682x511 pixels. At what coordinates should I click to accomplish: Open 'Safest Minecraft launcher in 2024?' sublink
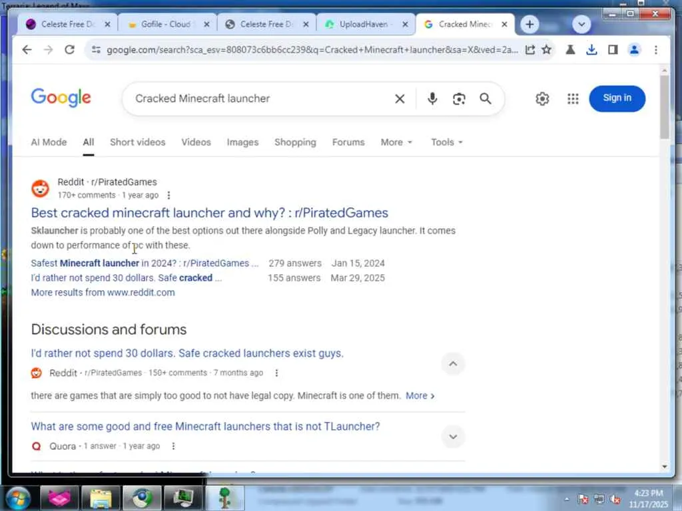(145, 263)
